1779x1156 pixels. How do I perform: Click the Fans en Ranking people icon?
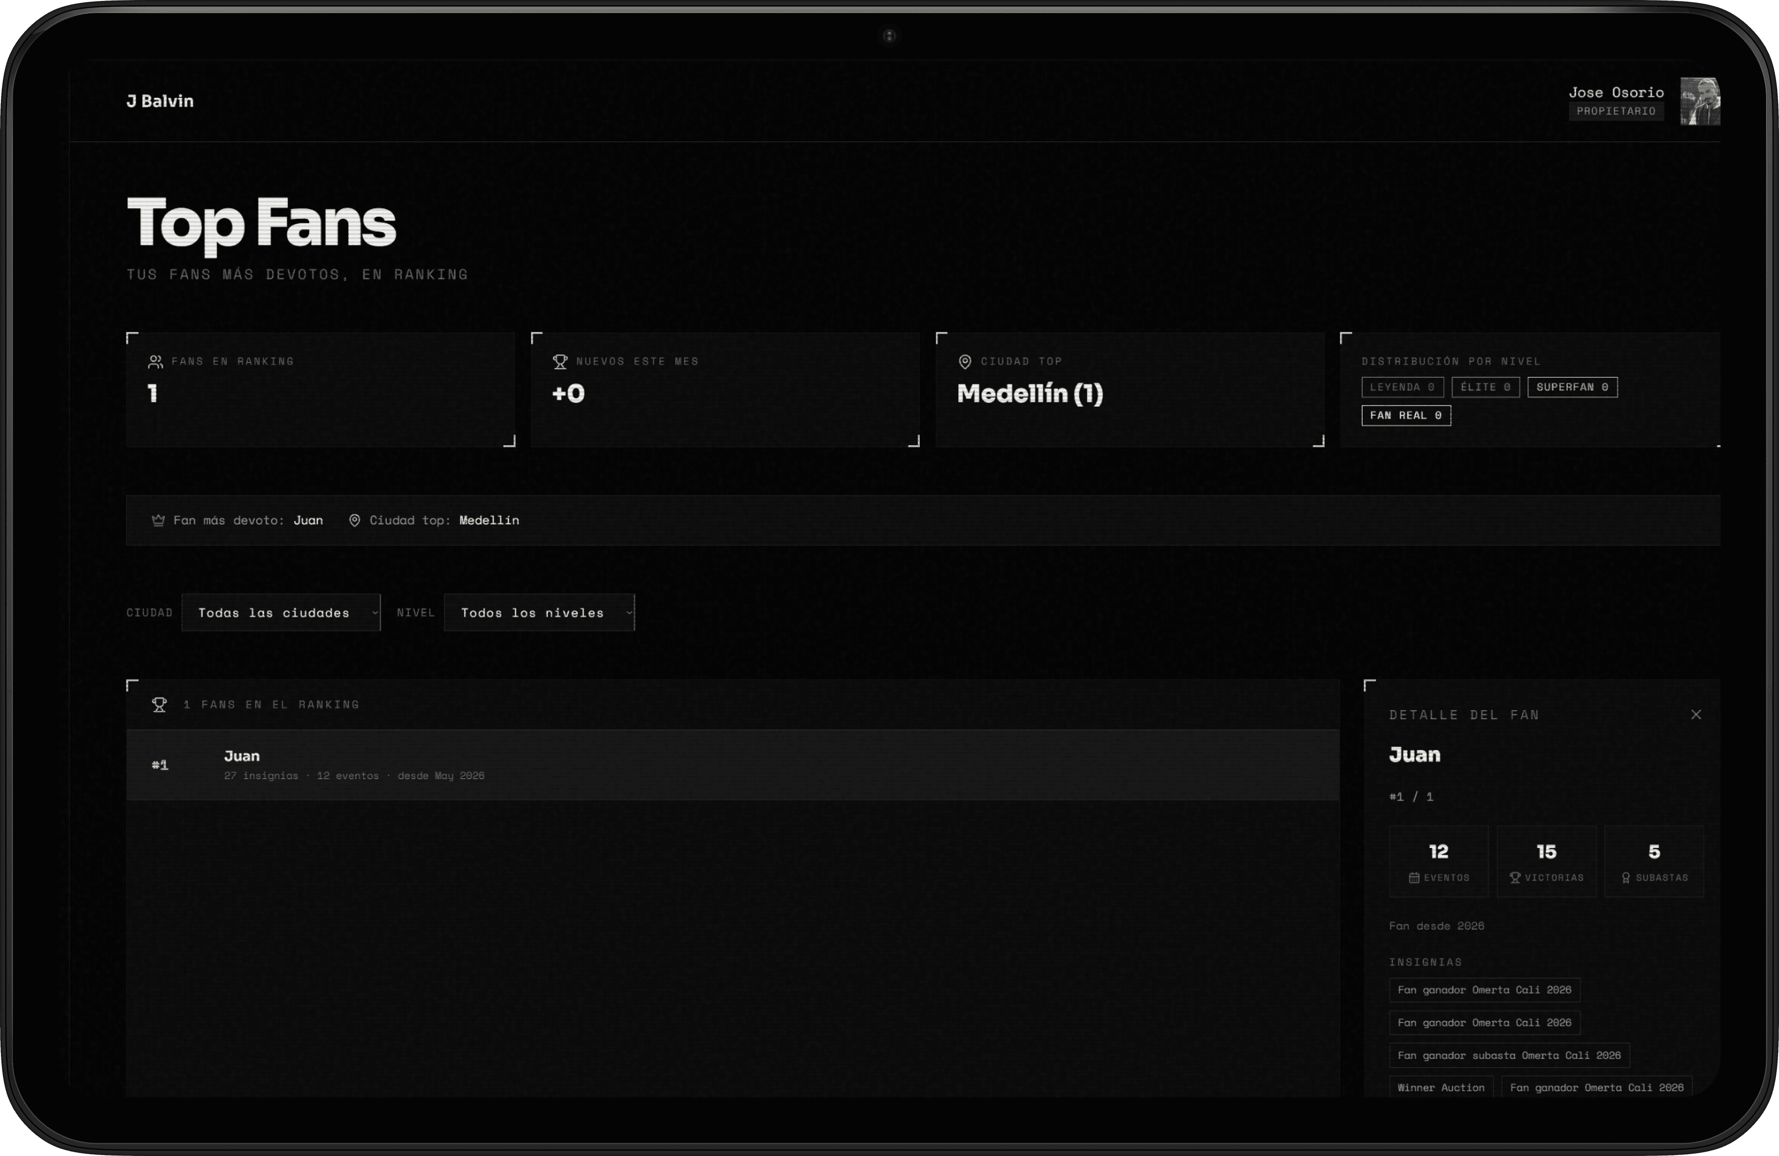156,362
